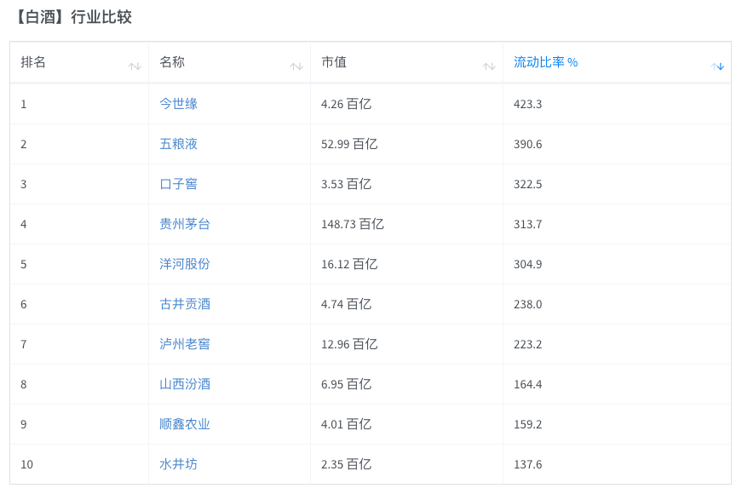Visit the 顺鑫农业 link
This screenshot has height=494, width=742.
(185, 424)
